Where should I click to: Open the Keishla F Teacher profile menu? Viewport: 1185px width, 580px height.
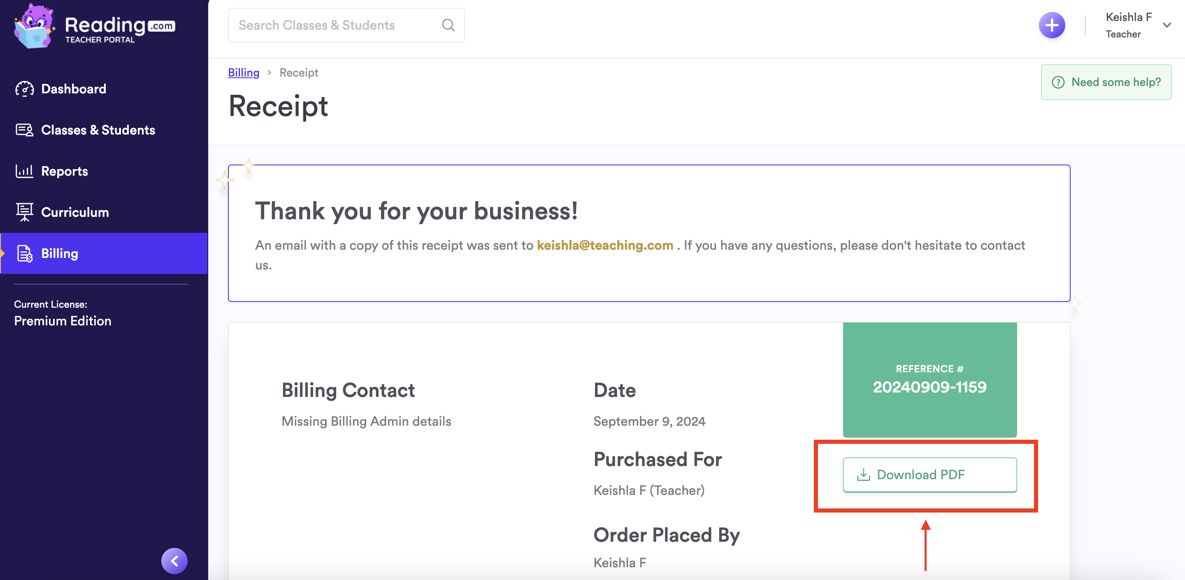pyautogui.click(x=1127, y=25)
